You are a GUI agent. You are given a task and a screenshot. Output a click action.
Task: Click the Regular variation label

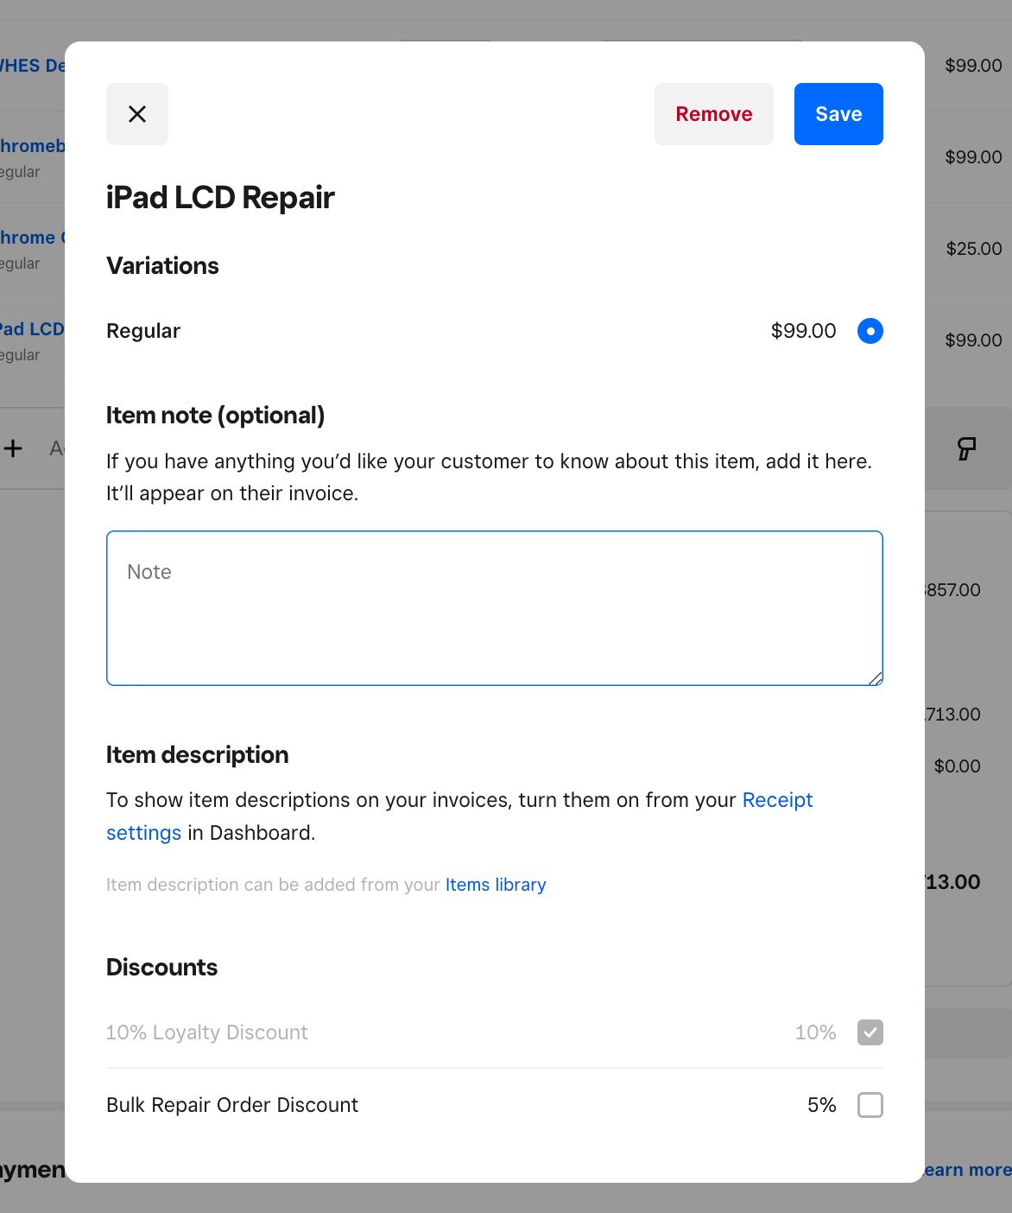[143, 331]
